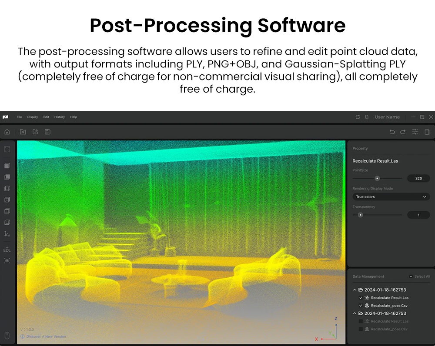This screenshot has width=435, height=346.
Task: Click the save icon in the top toolbar
Action: click(47, 132)
